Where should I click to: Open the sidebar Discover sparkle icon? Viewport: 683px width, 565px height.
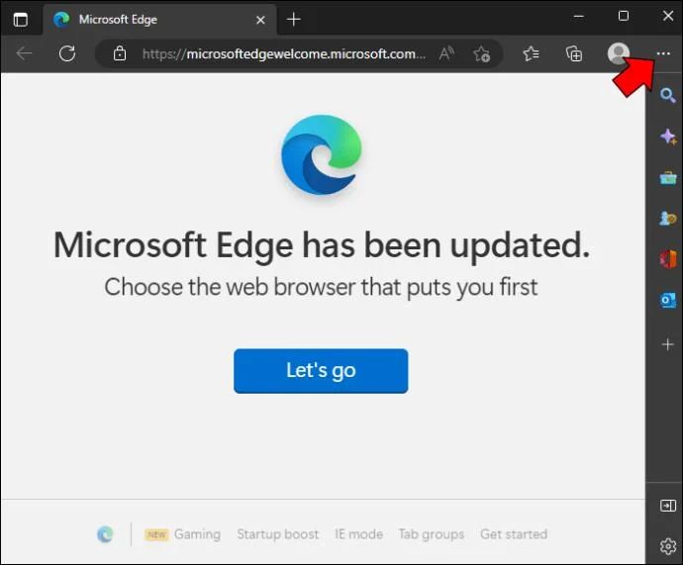[668, 137]
